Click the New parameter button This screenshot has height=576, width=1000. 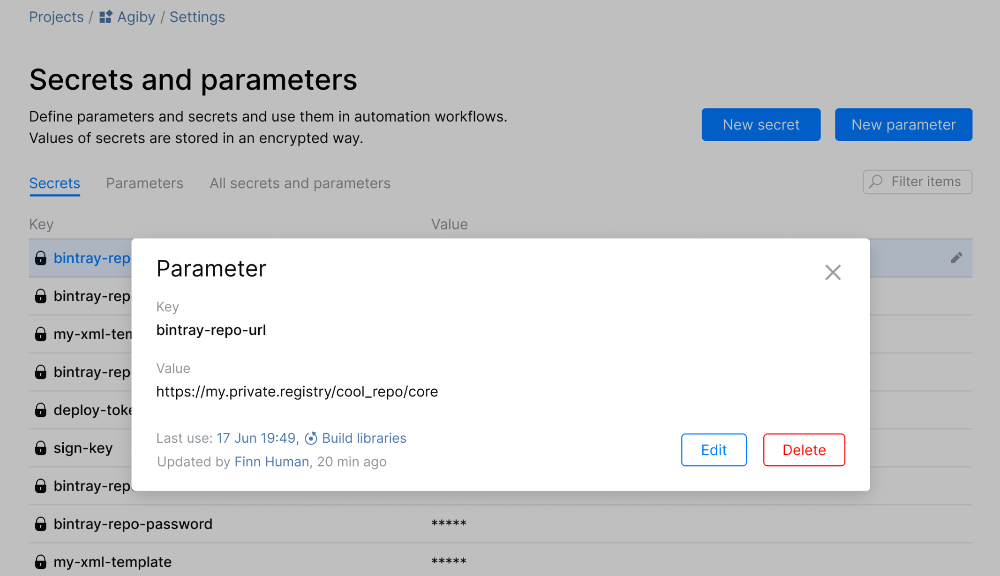(x=903, y=124)
